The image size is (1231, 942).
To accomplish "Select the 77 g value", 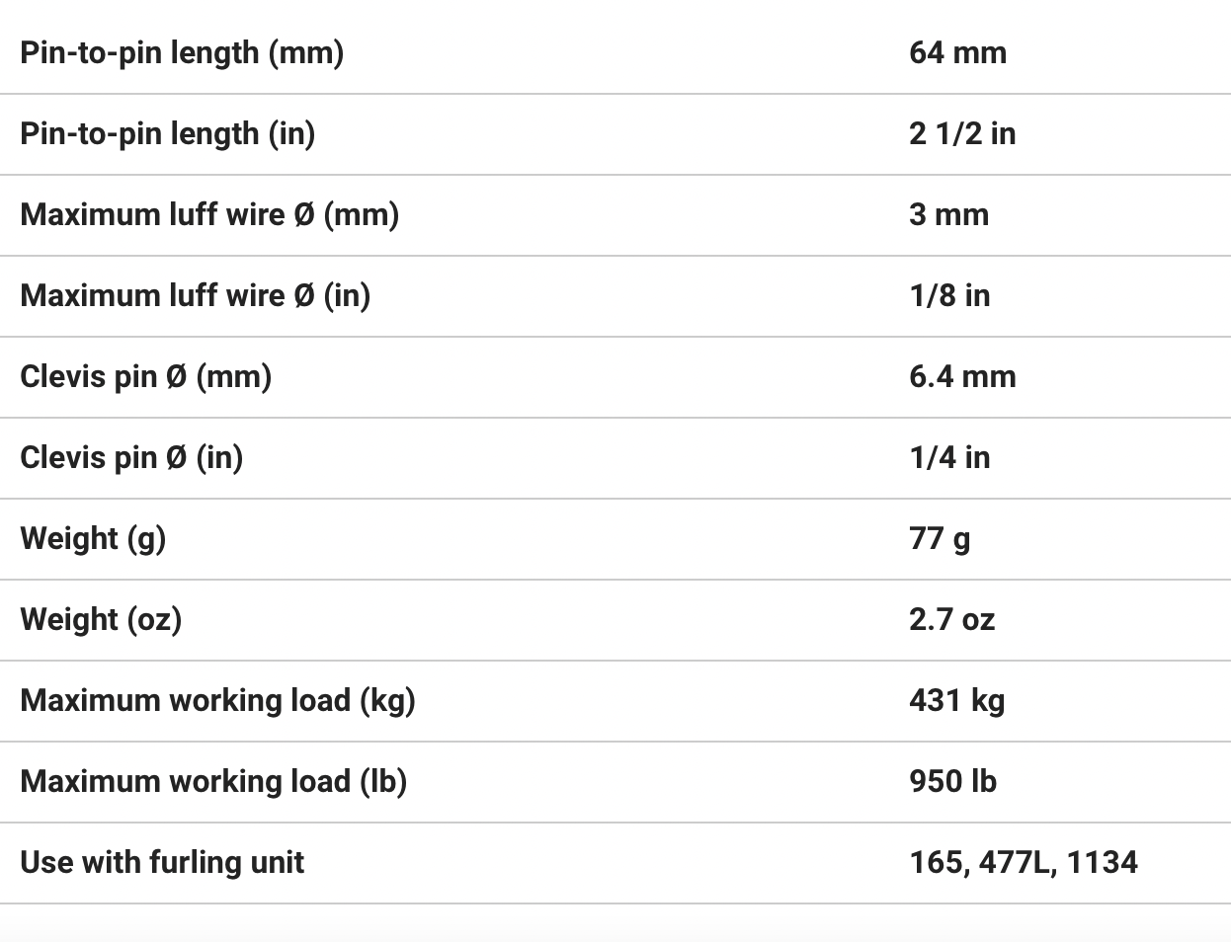I will coord(940,538).
